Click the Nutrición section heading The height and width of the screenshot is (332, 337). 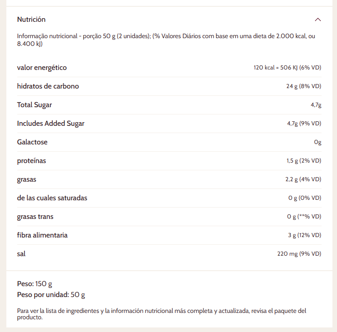coord(31,20)
